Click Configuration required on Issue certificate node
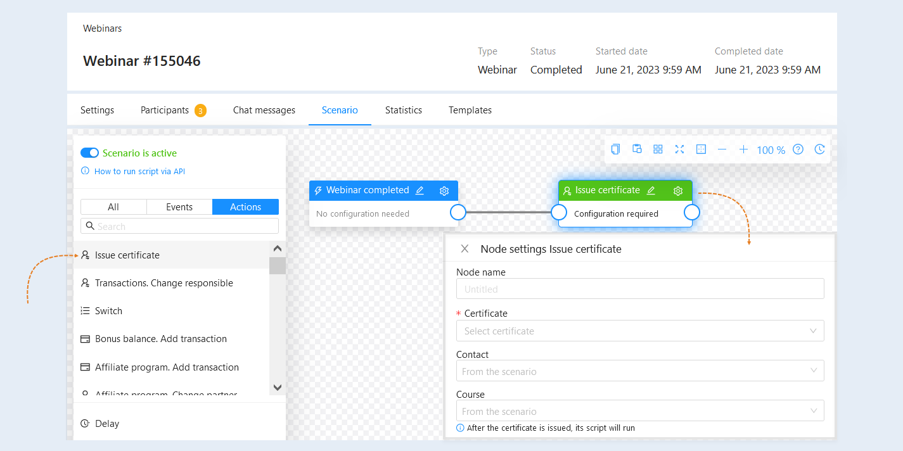The height and width of the screenshot is (451, 903). (616, 214)
